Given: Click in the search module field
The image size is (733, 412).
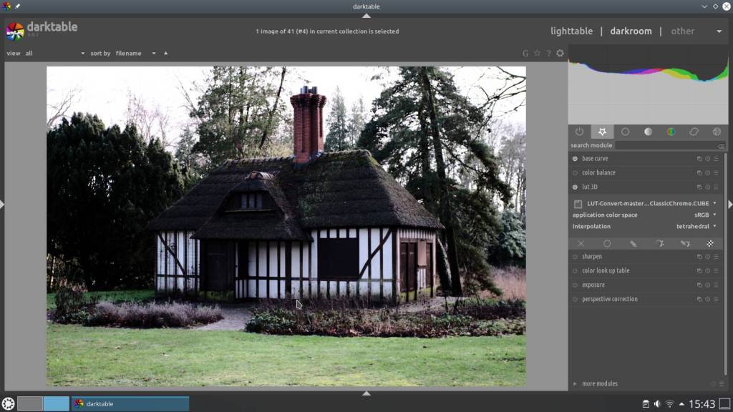Looking at the screenshot, I should pyautogui.click(x=666, y=145).
